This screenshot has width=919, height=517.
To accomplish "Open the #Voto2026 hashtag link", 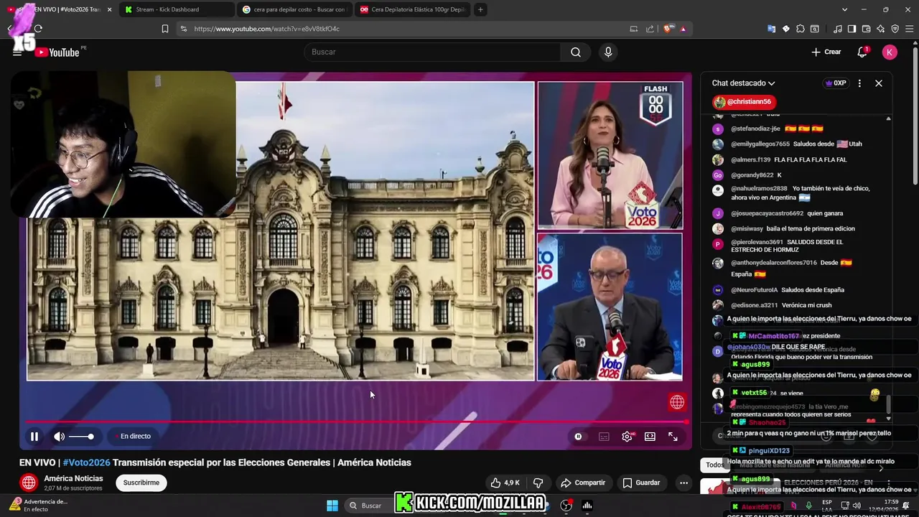I will pos(86,462).
